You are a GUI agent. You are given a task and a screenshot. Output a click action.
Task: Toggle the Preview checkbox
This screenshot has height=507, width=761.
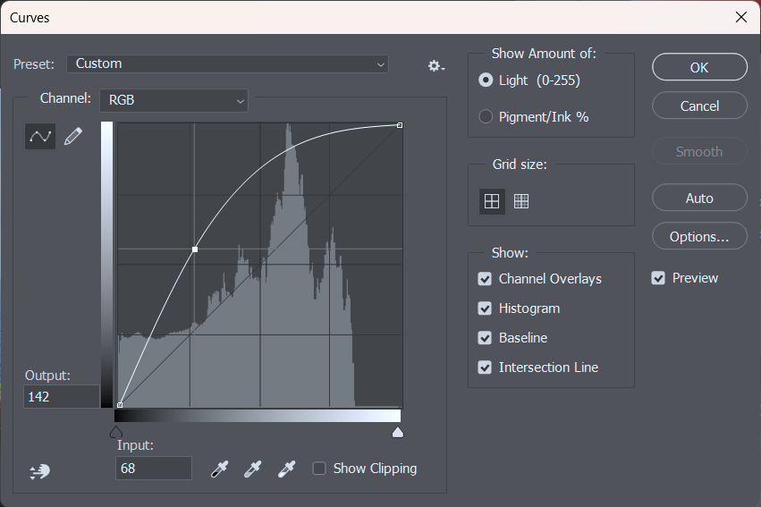(658, 278)
